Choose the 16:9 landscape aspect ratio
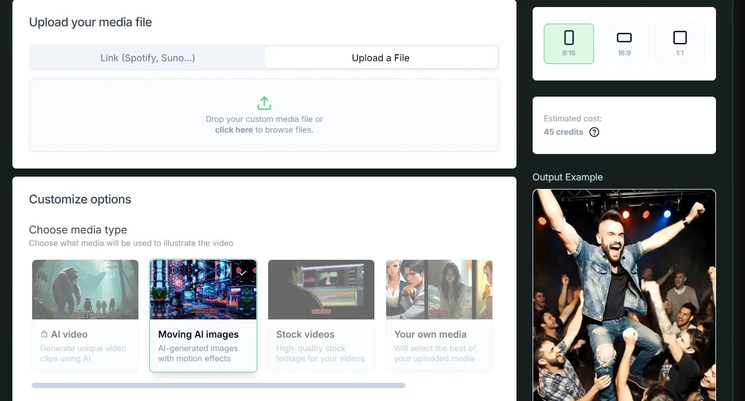Image resolution: width=745 pixels, height=401 pixels. point(624,43)
